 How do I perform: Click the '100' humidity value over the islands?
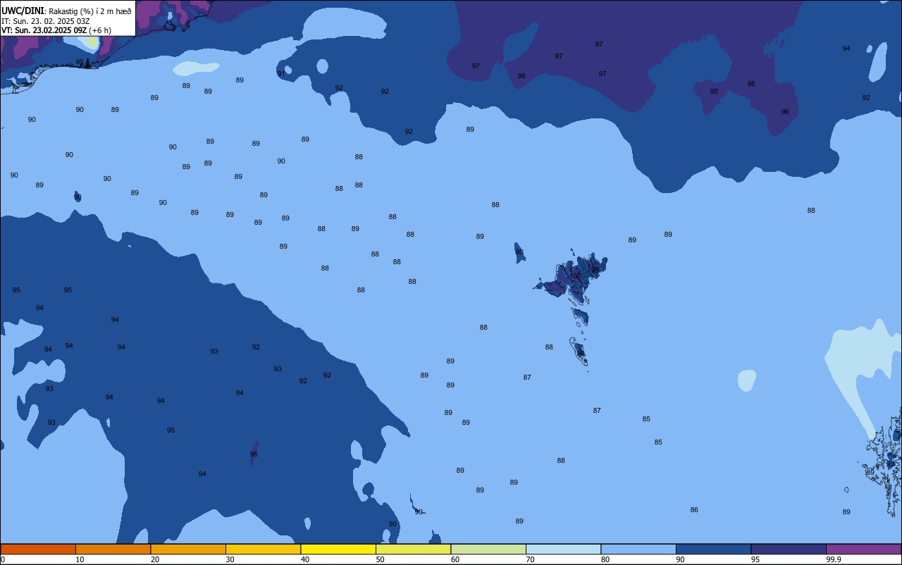coord(575,276)
